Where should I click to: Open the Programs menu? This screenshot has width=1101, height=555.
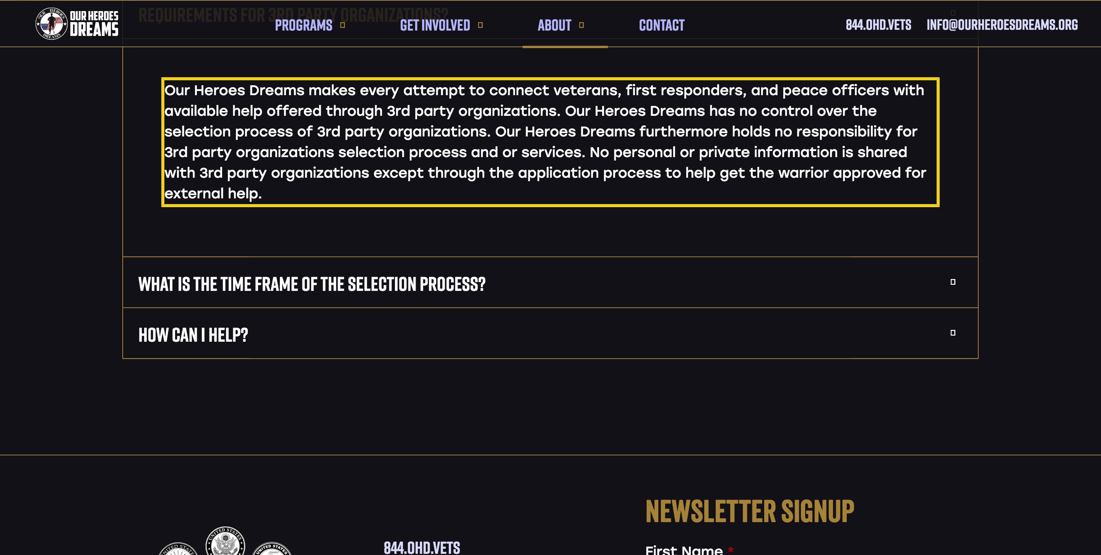point(304,25)
